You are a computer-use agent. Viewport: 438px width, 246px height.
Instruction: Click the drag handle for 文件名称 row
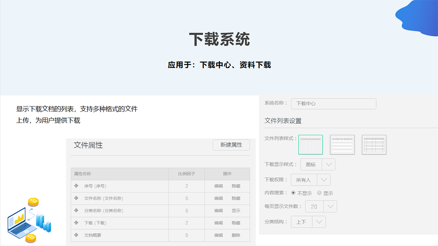76,198
